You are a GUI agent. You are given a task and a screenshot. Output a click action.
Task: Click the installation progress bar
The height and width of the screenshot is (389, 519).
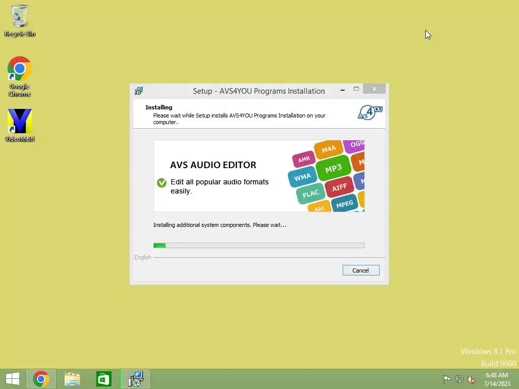click(x=259, y=246)
